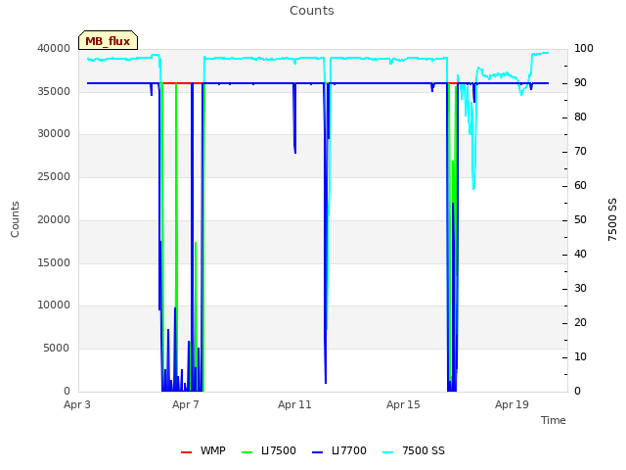The image size is (626, 470).
Task: Click the chart title 'Counts'
Action: (x=312, y=11)
